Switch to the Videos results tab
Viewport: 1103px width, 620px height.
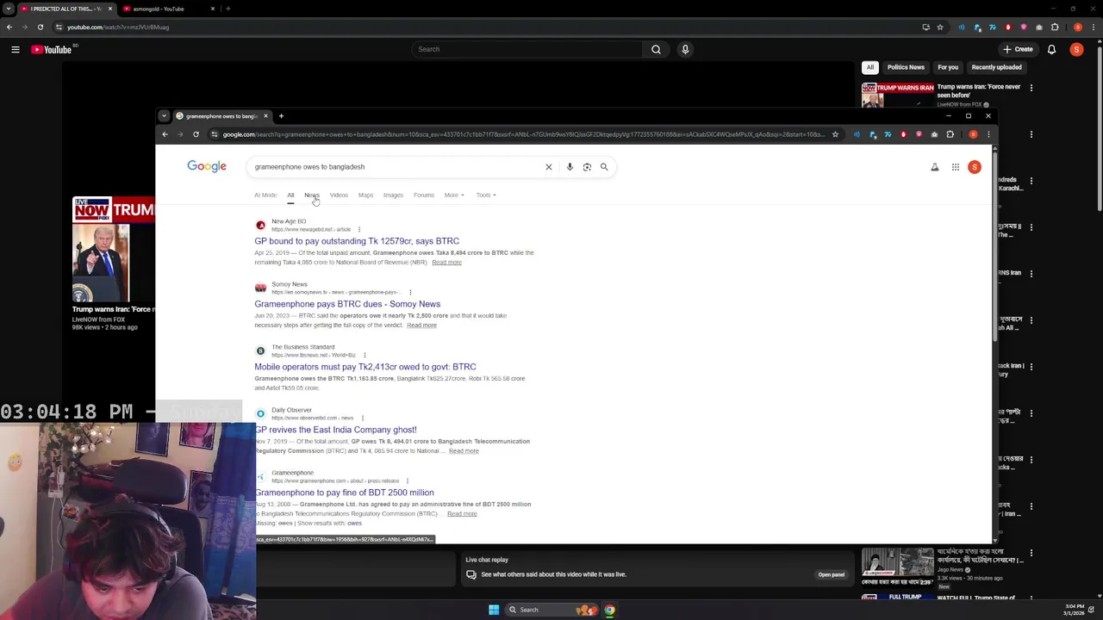pos(339,195)
